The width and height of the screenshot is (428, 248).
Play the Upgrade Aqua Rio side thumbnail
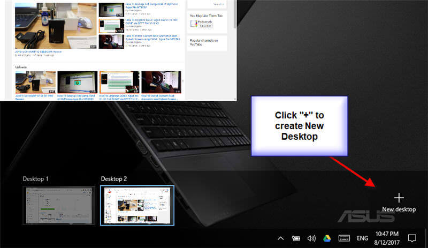(x=111, y=26)
